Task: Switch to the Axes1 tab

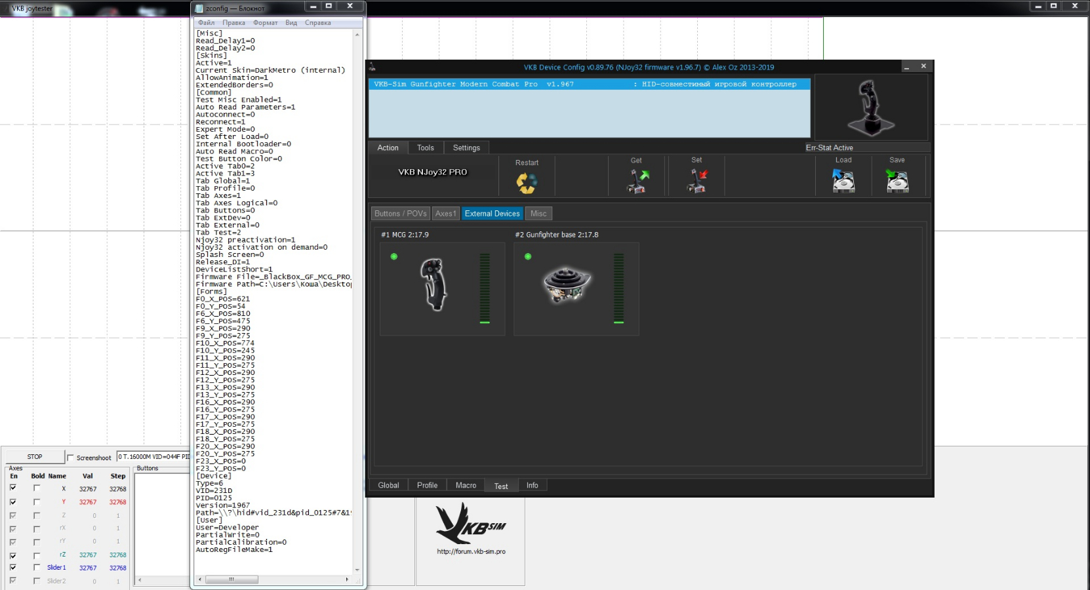Action: 445,214
